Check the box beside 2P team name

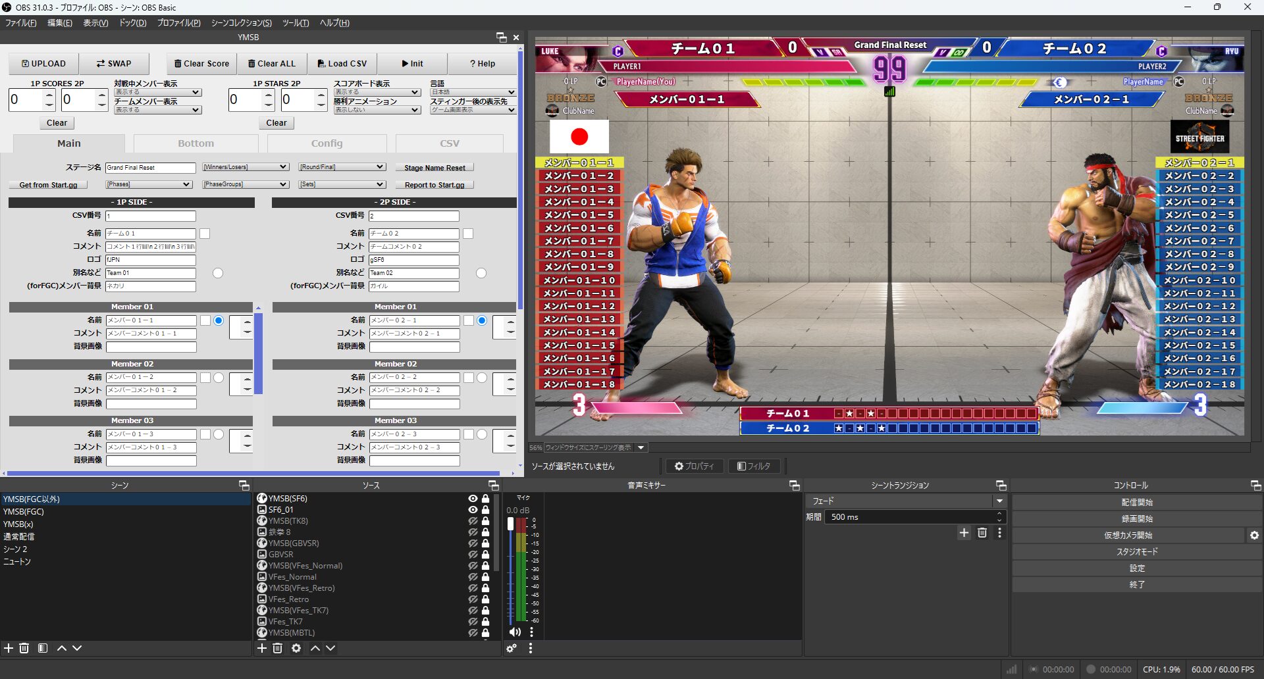[x=468, y=234]
